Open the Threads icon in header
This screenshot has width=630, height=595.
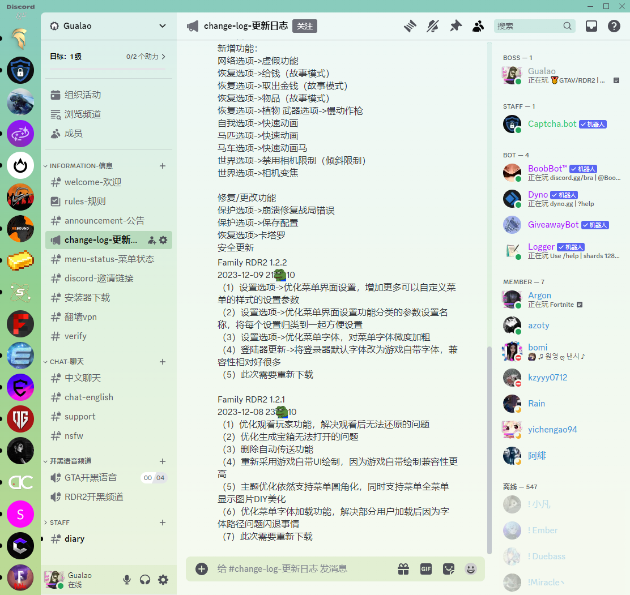pyautogui.click(x=410, y=26)
